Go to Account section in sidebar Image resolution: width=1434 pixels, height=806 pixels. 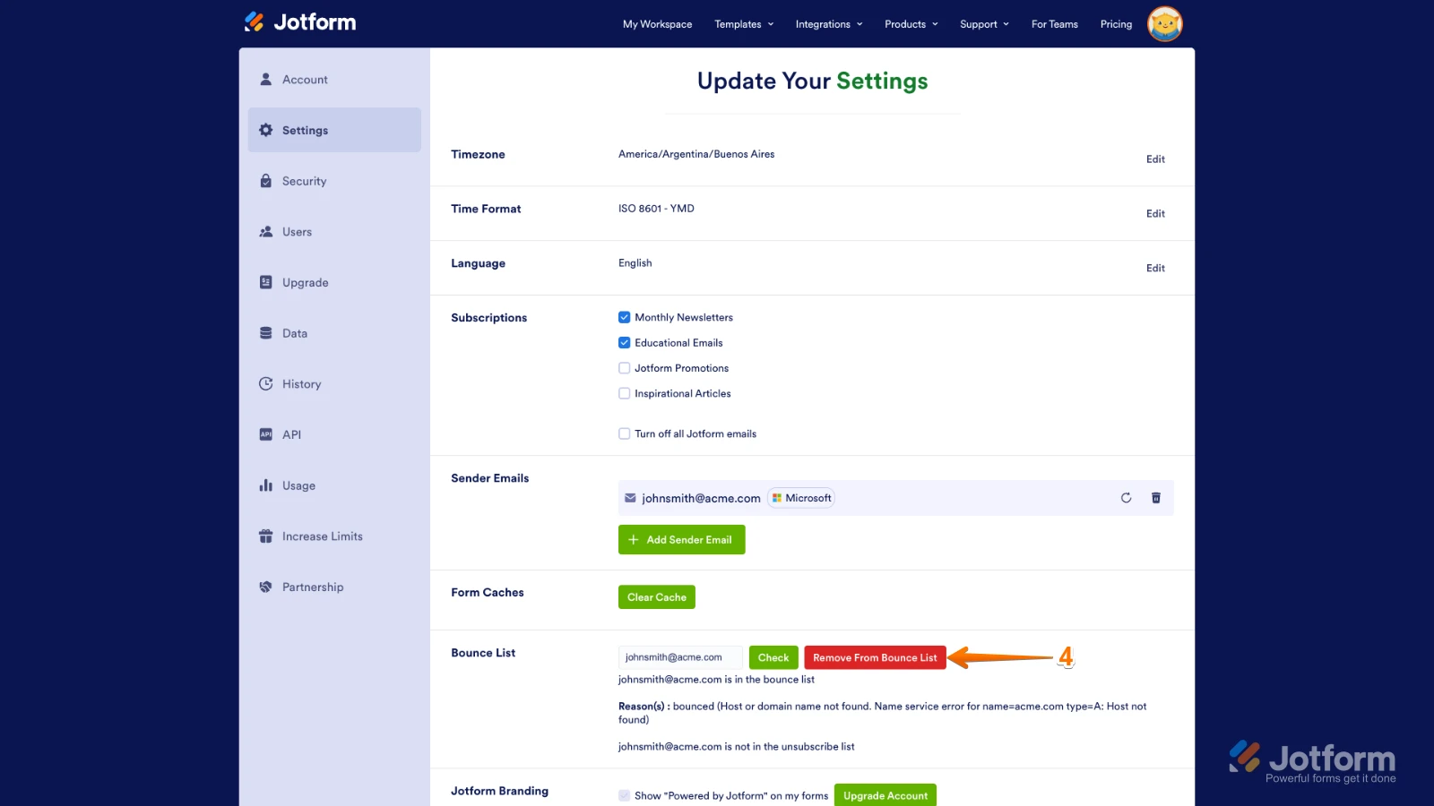click(x=334, y=80)
